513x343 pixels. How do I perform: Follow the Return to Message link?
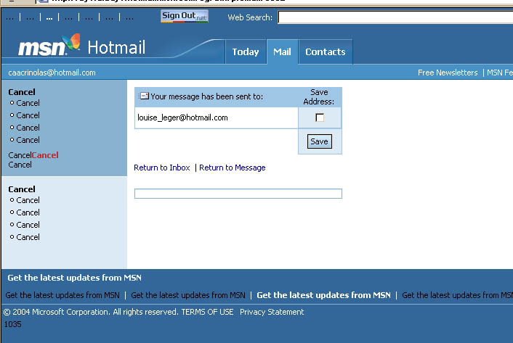coord(233,168)
